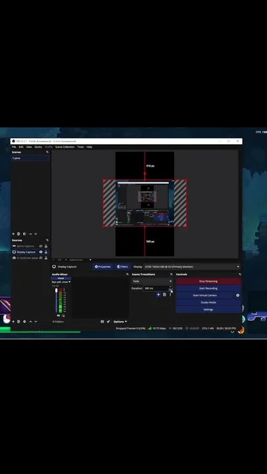Add a new source with plus icon

pyautogui.click(x=13, y=322)
